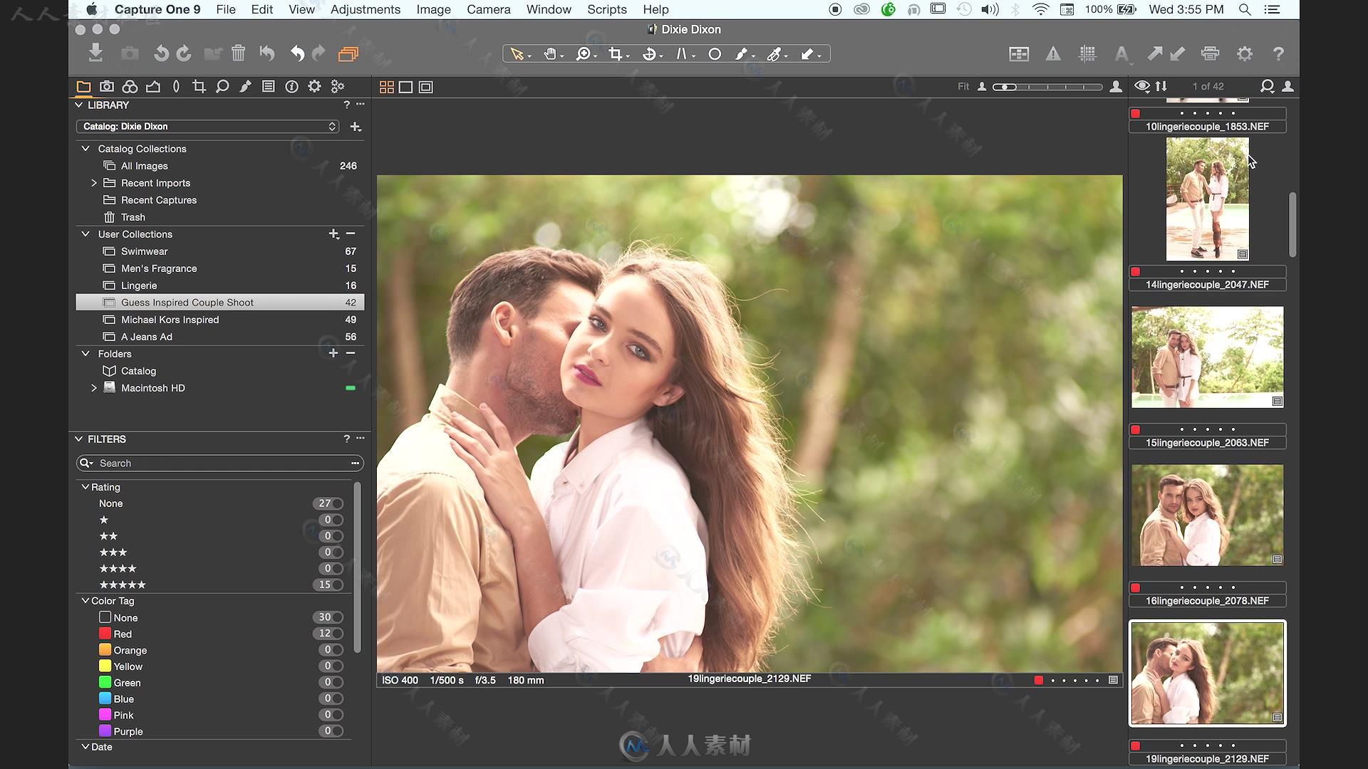Collapse the User Collections group
The image size is (1368, 769).
[x=85, y=234]
